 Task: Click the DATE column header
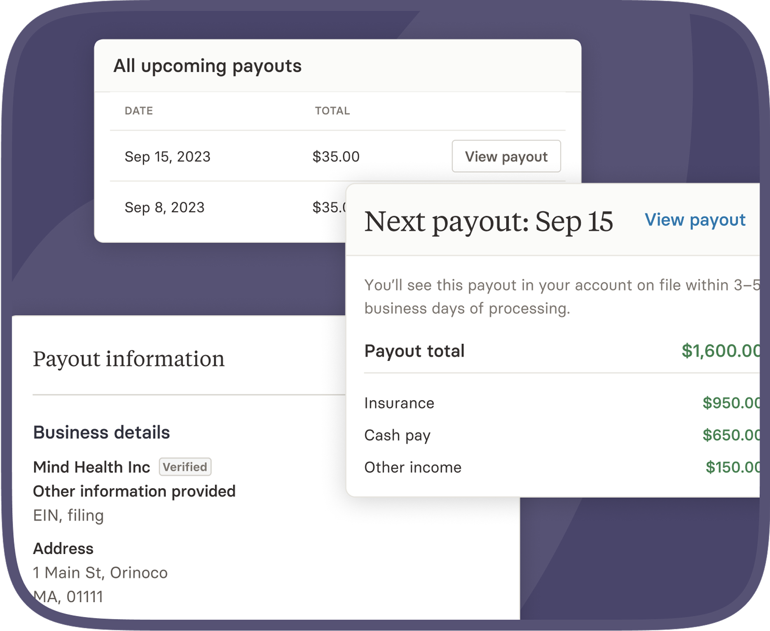pyautogui.click(x=138, y=111)
